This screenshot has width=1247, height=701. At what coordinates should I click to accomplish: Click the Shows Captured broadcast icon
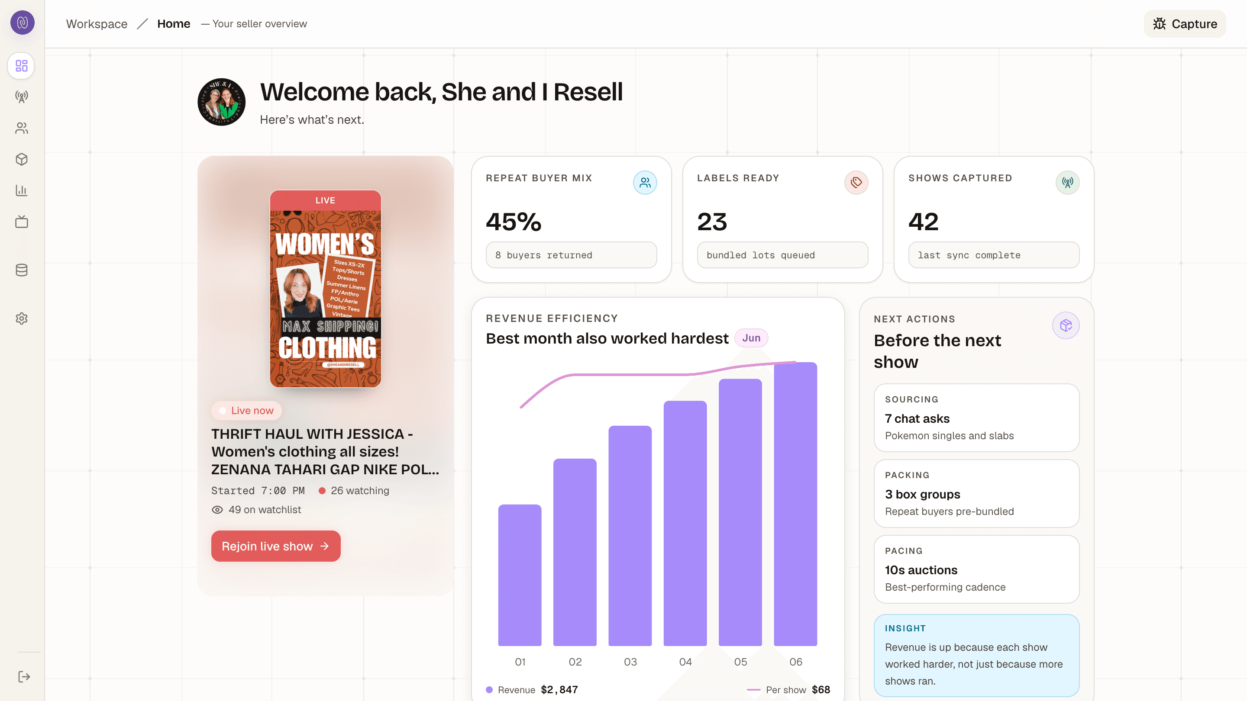pos(1067,182)
